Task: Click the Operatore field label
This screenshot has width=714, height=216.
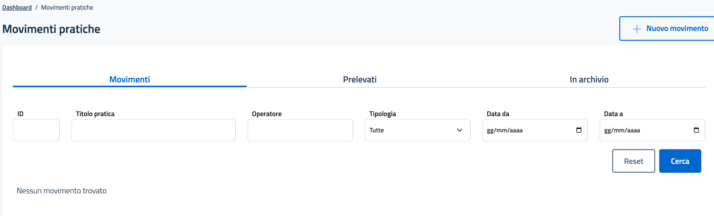Action: pos(266,114)
